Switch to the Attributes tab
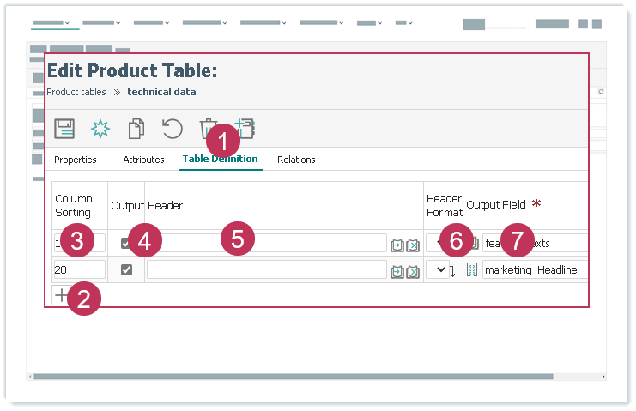The image size is (636, 411). [143, 160]
